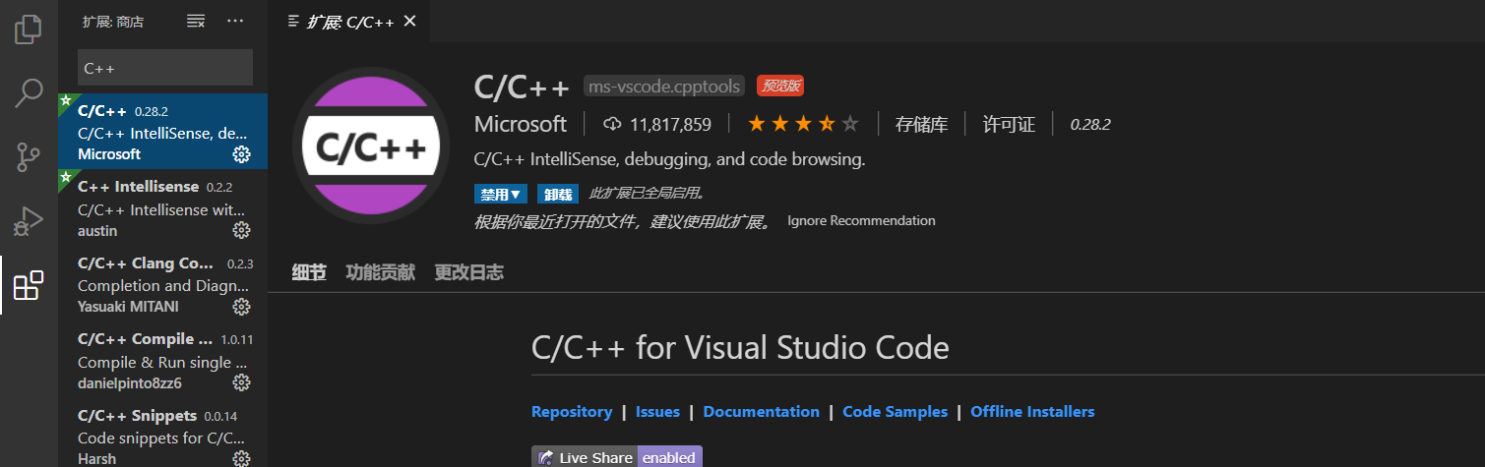Open the extensions view more actions menu
This screenshot has width=1485, height=467.
(235, 21)
